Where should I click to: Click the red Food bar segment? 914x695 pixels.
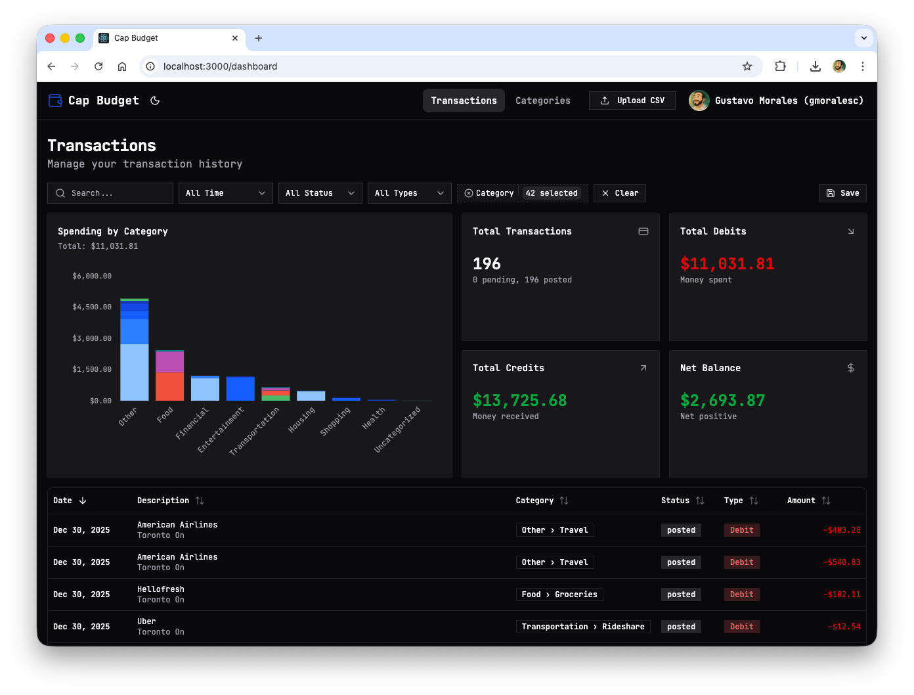[169, 387]
